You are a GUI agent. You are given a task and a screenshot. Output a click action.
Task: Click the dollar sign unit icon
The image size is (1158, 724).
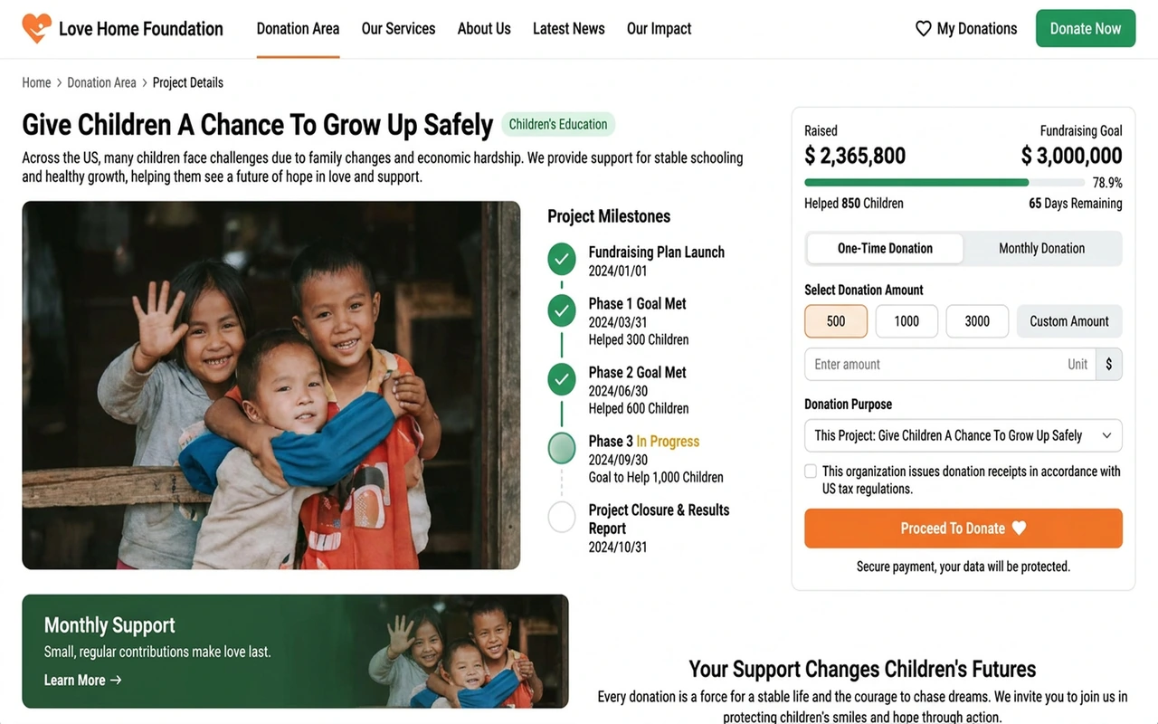pos(1109,364)
